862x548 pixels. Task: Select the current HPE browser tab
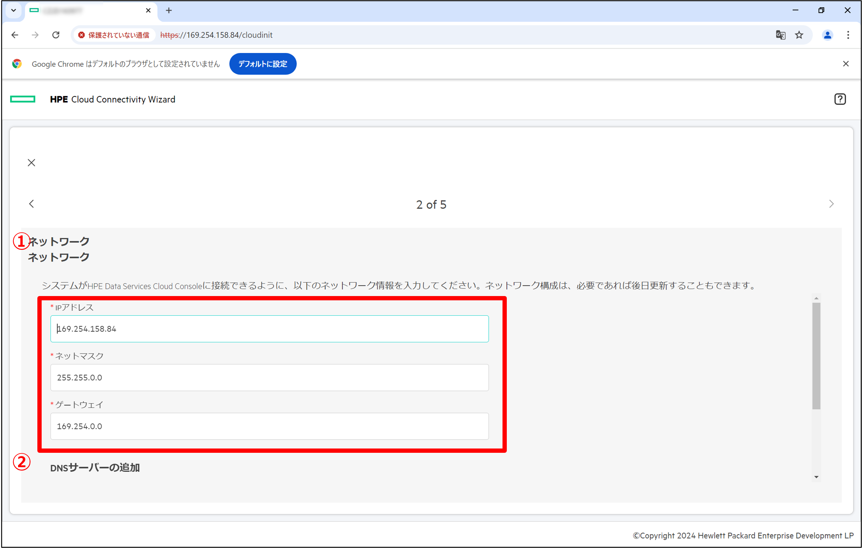91,11
